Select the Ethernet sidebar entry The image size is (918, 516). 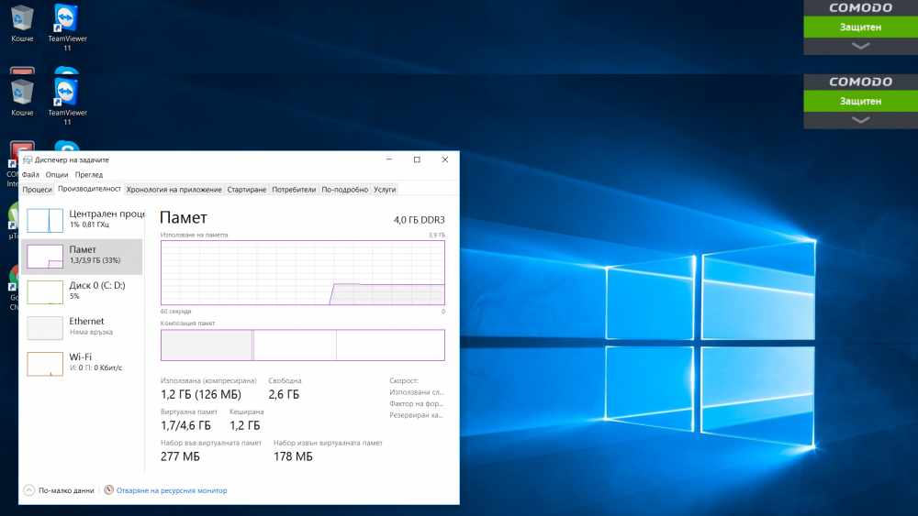82,327
